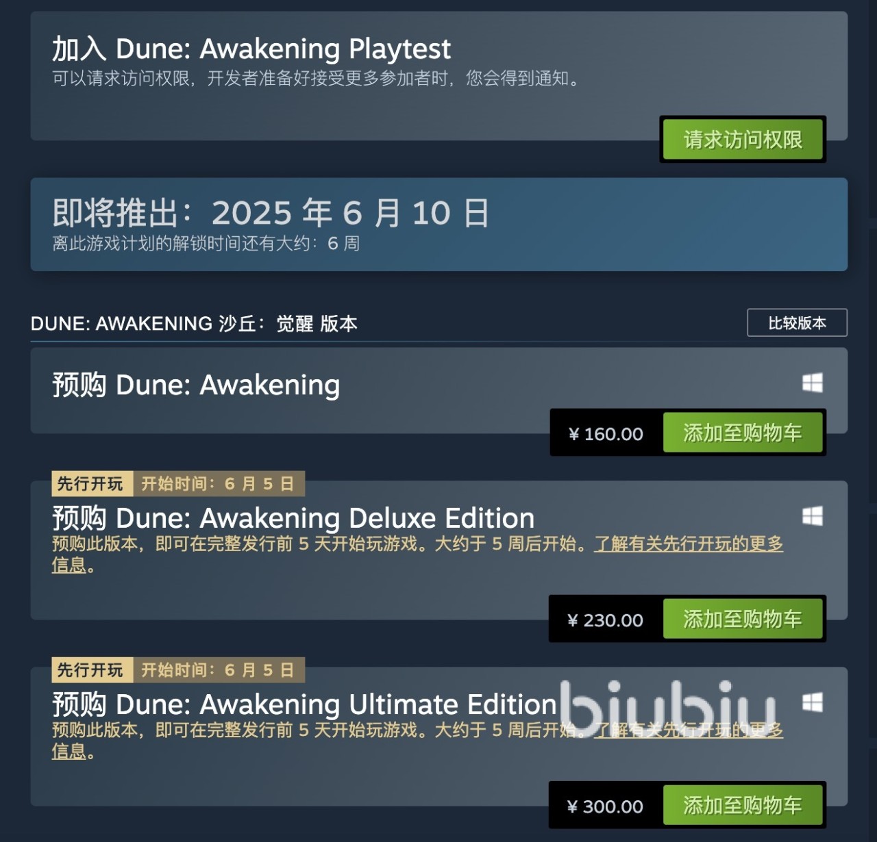Click the 预购 Dune: Awakening Ultimate Edition title
The height and width of the screenshot is (842, 877).
click(x=304, y=704)
